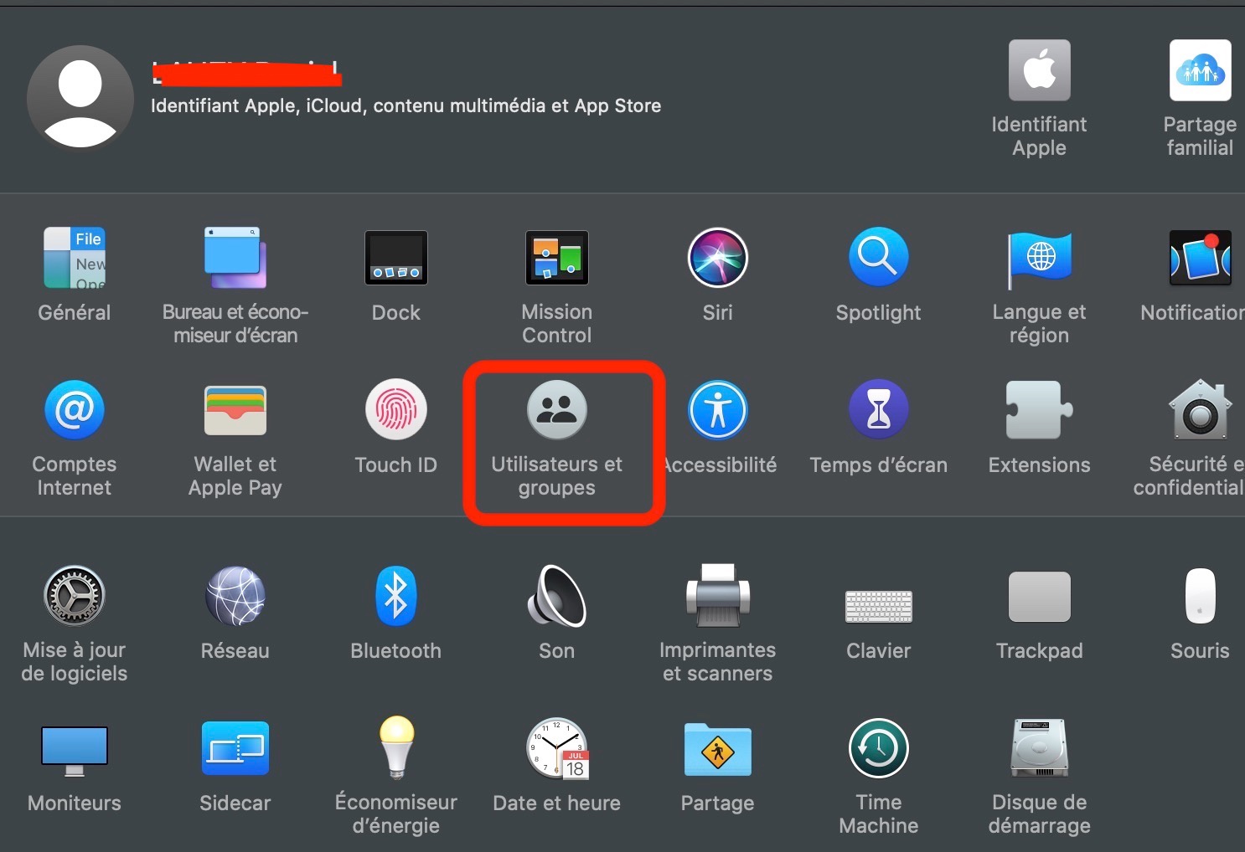Click the "iCloud, contenu multimédia et App Store" subtitle
The image size is (1245, 852).
tap(483, 105)
